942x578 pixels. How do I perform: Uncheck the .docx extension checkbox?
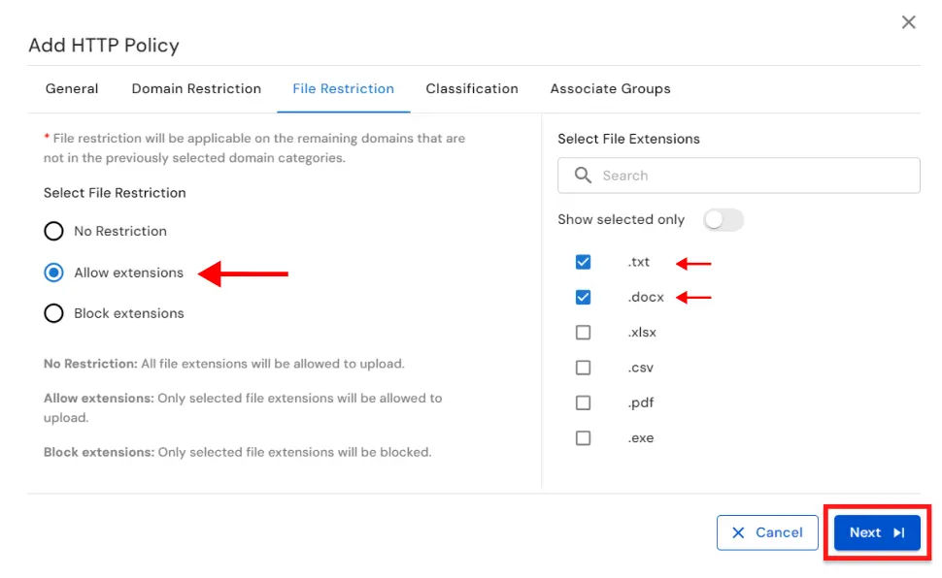click(584, 297)
